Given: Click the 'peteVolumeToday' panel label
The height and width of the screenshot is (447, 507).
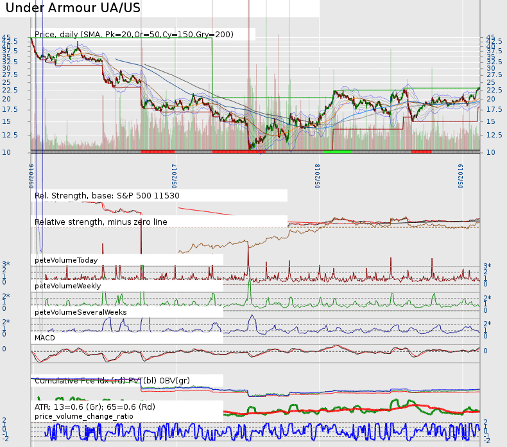Looking at the screenshot, I should tap(66, 260).
